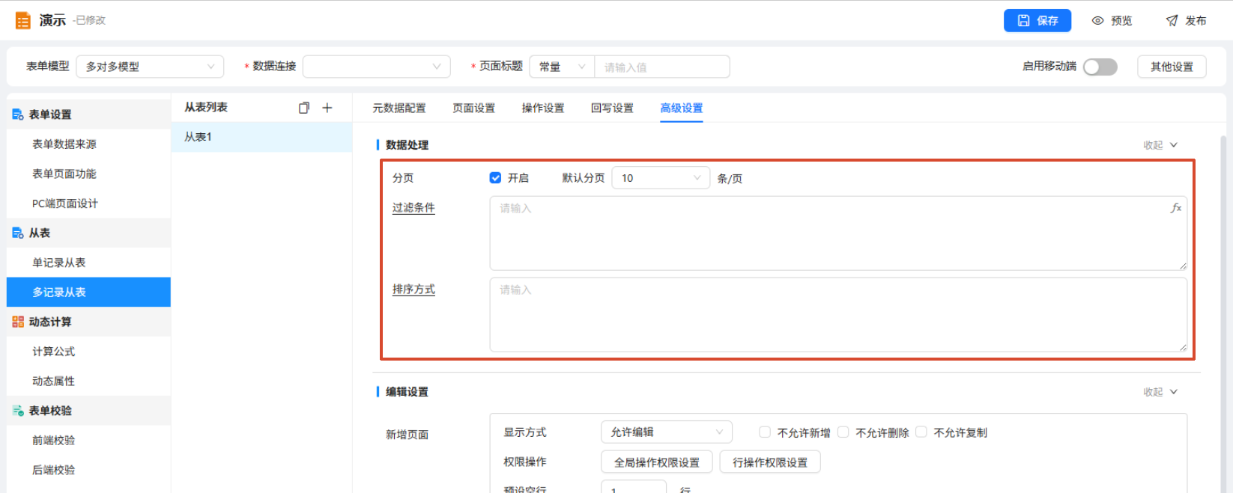Click the copy icon in 从表列表 header

[303, 108]
